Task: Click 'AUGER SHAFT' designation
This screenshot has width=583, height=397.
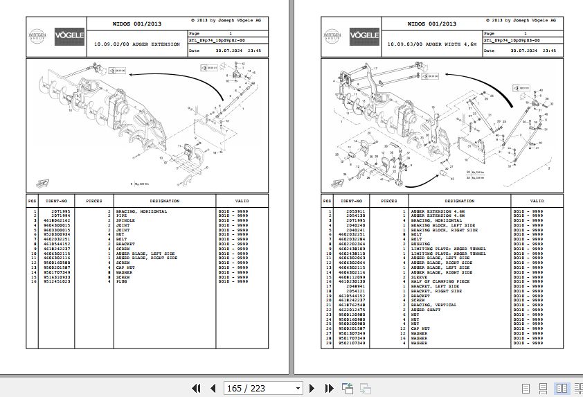Action: 426,310
